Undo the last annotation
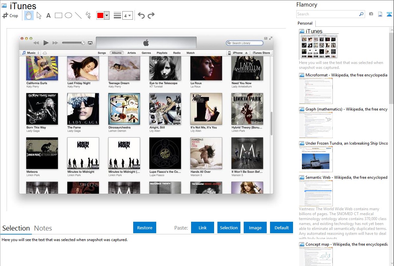Viewport: 394px width, 266px height. tap(141, 15)
